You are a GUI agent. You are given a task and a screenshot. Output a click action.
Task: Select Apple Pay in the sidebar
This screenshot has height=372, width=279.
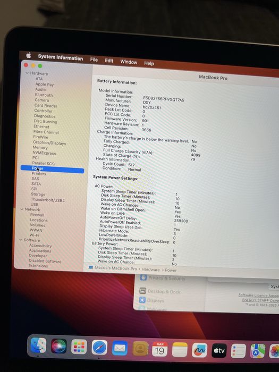45,84
